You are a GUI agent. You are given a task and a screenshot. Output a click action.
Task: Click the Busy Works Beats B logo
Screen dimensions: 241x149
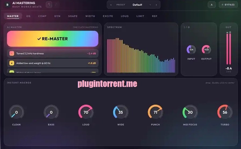[7, 5]
